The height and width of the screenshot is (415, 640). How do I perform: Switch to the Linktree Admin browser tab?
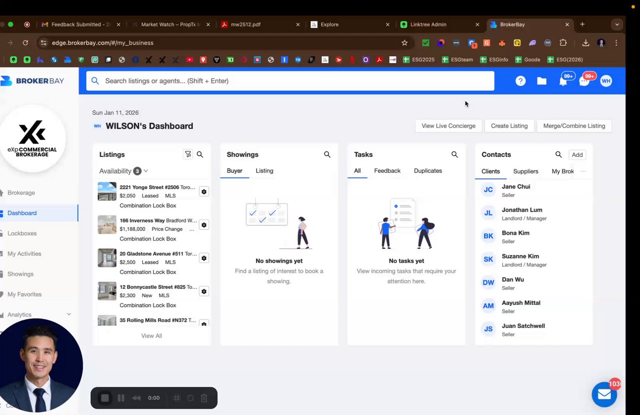point(438,24)
